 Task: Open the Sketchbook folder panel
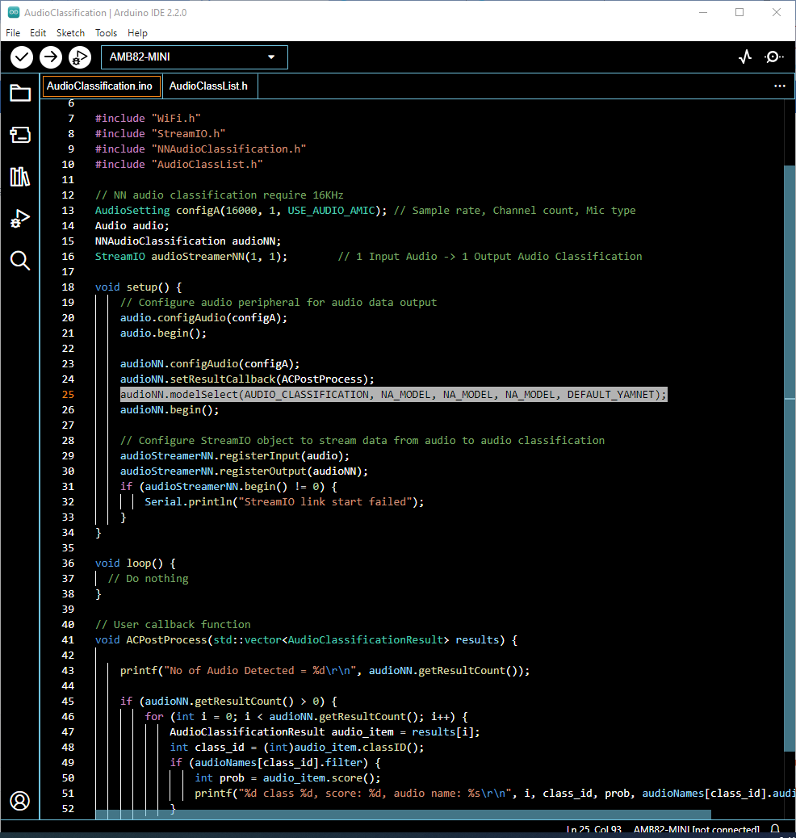(x=20, y=93)
